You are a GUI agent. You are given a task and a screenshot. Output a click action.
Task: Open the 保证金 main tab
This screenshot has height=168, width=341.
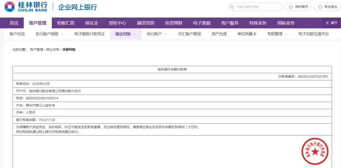coord(92,23)
